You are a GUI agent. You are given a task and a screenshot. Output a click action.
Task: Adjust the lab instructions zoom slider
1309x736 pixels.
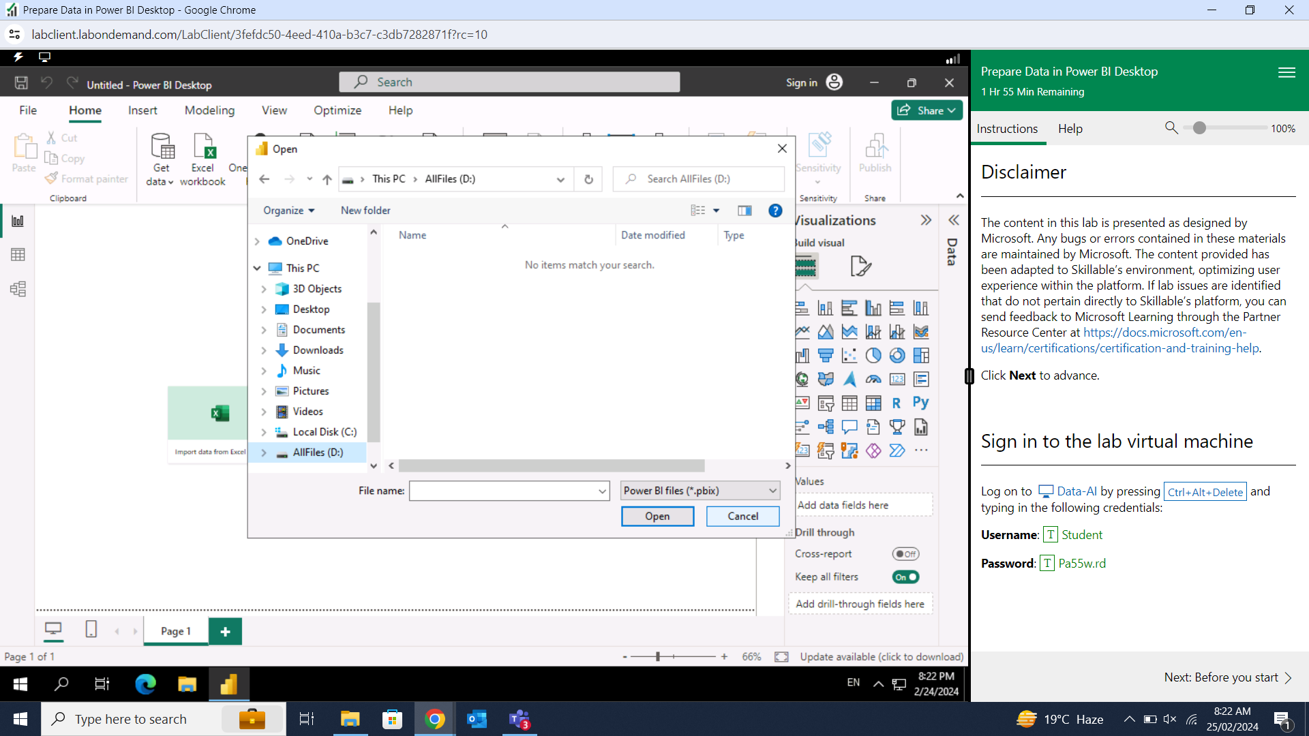(x=1199, y=128)
